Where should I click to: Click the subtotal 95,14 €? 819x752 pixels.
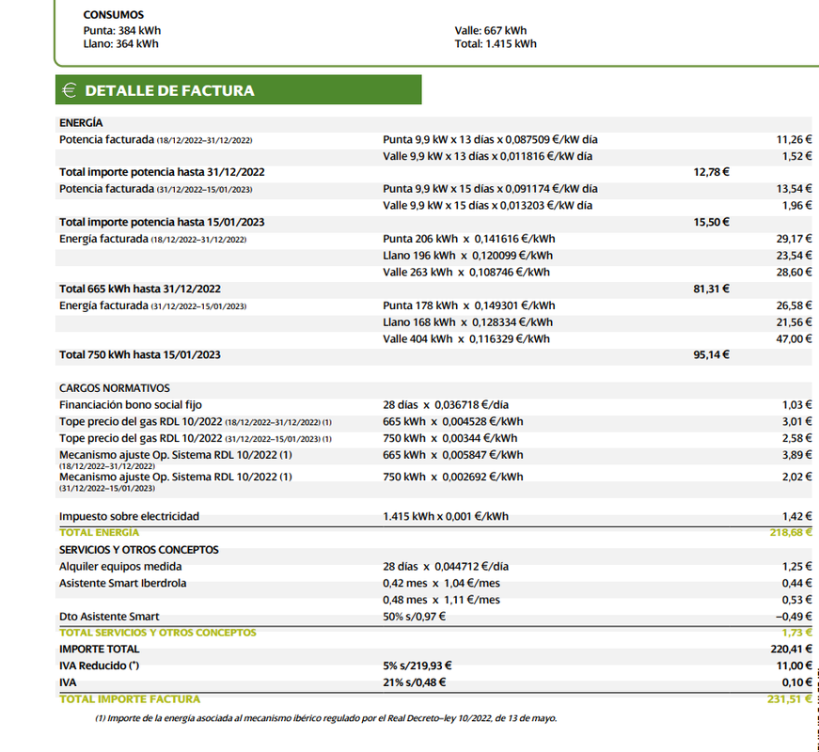coord(712,355)
